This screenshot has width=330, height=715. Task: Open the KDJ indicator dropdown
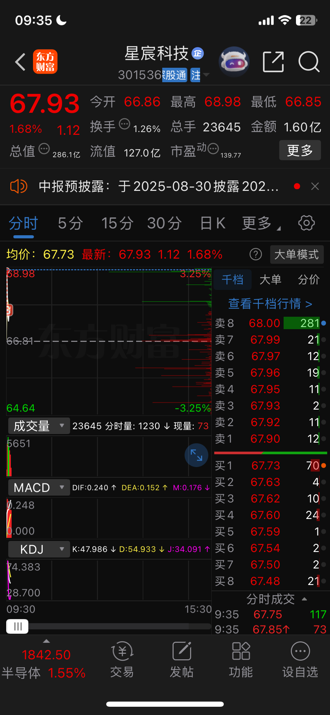tap(39, 549)
